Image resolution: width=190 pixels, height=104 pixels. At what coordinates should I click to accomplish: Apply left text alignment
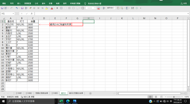(x=34, y=8)
